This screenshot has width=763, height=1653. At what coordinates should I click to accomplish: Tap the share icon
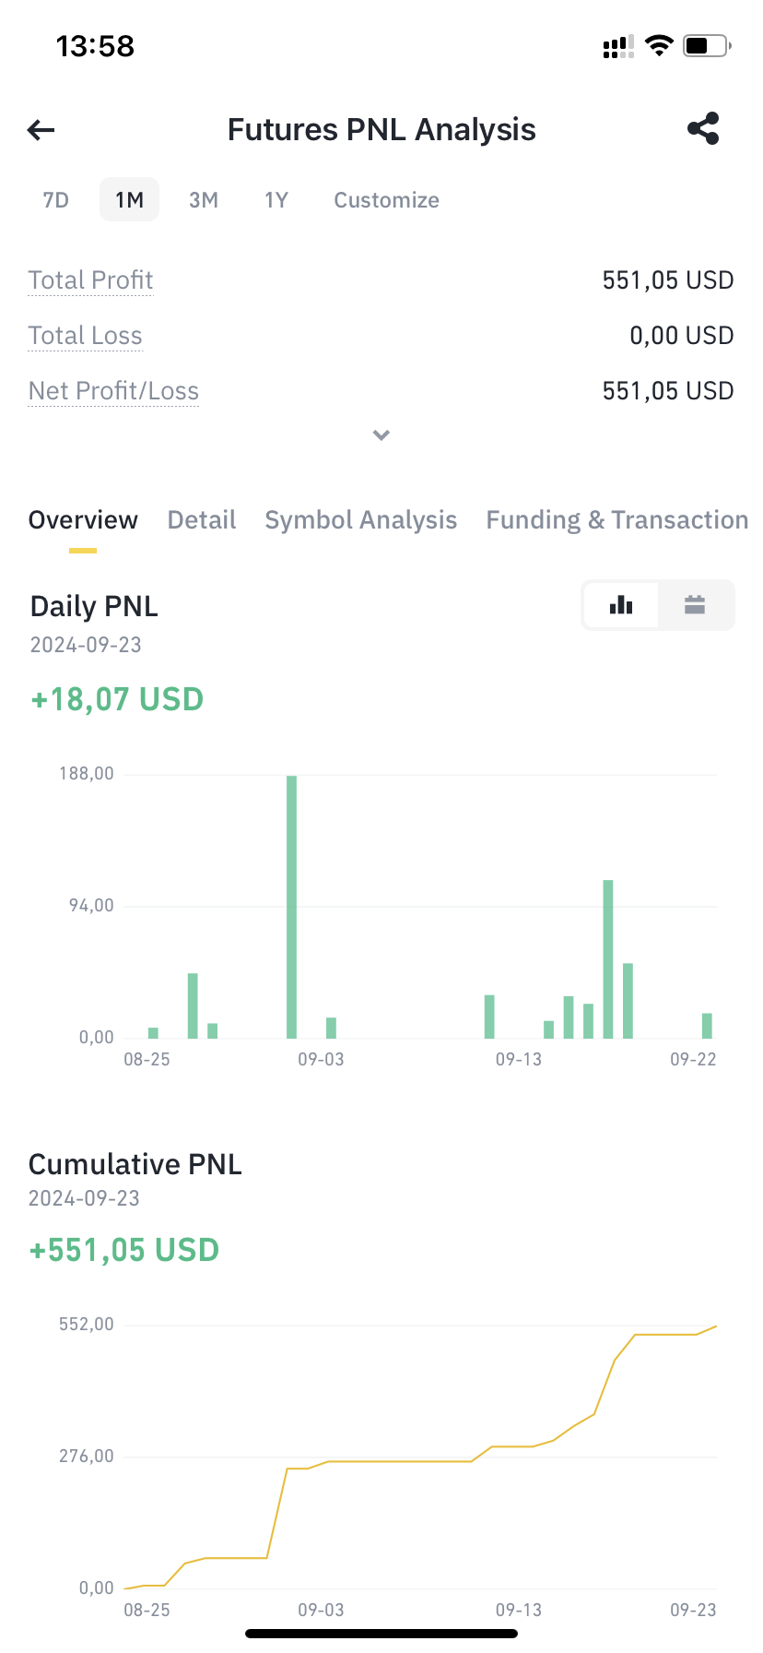(x=703, y=129)
